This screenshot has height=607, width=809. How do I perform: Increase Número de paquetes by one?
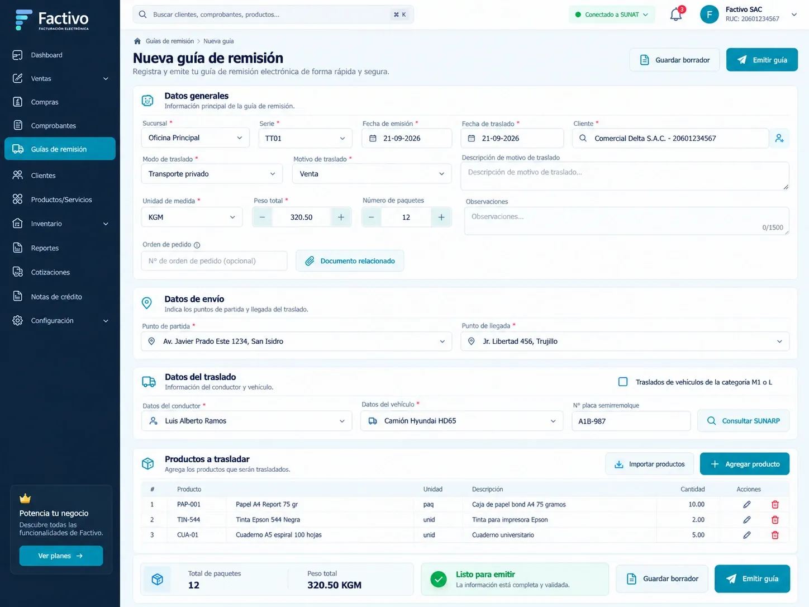click(x=441, y=217)
